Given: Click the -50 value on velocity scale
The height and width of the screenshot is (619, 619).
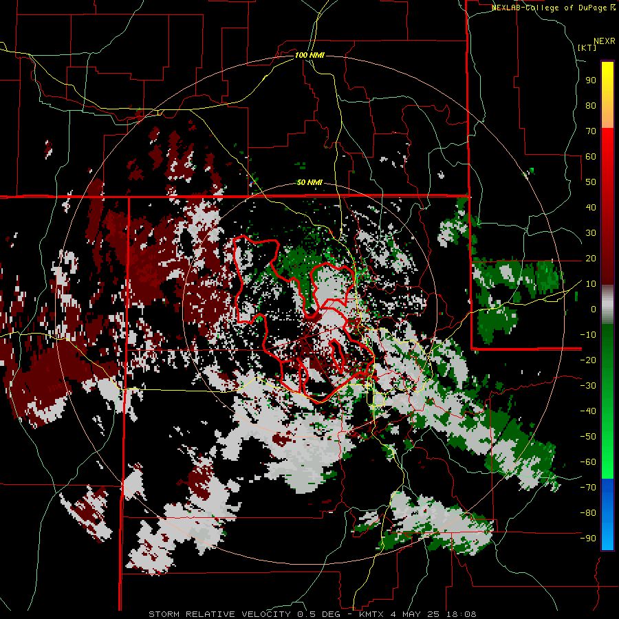Looking at the screenshot, I should click(x=588, y=437).
